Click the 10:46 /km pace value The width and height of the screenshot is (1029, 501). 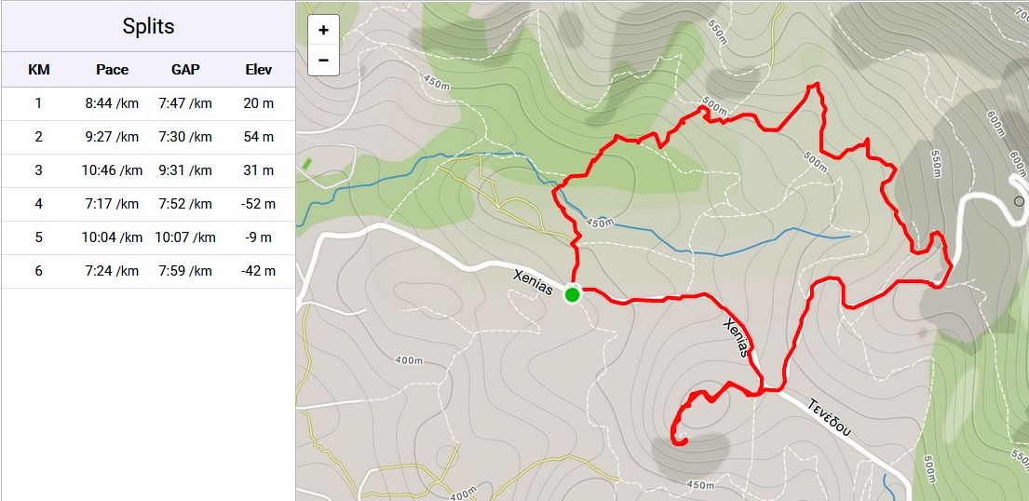click(113, 170)
